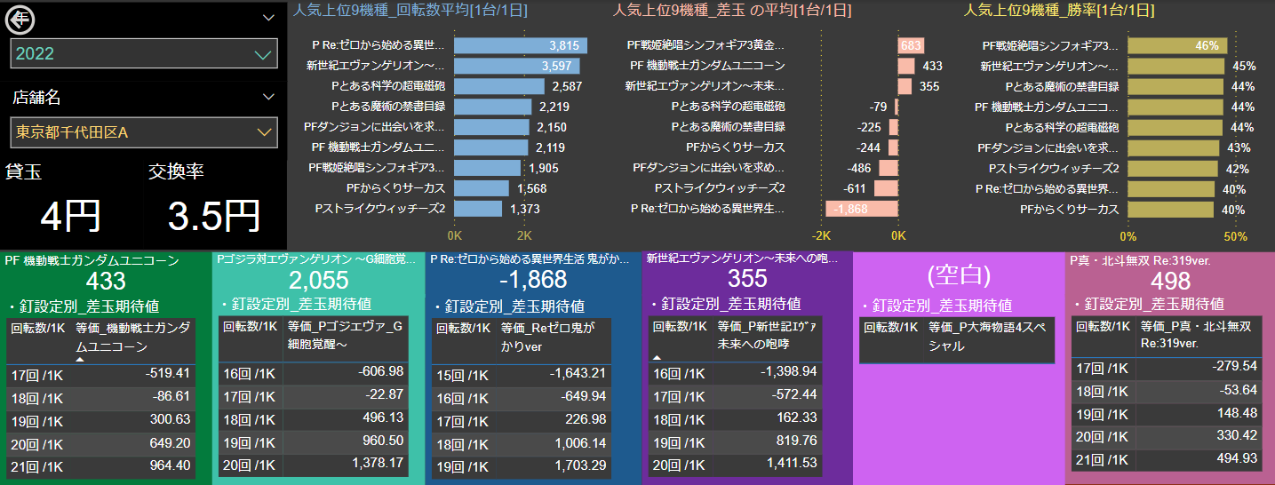Click the back arrow icon
This screenshot has width=1275, height=485.
(x=20, y=18)
